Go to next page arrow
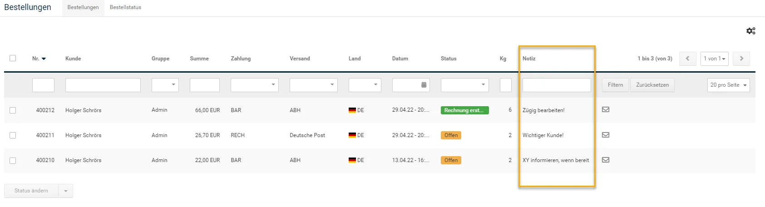 tap(741, 59)
